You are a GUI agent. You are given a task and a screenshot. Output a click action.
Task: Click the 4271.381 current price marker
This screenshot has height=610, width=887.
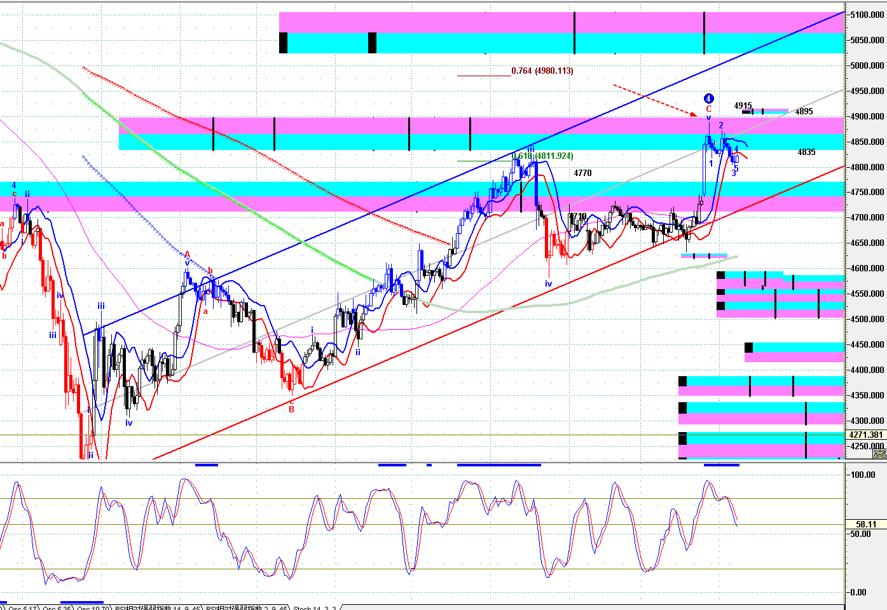865,435
